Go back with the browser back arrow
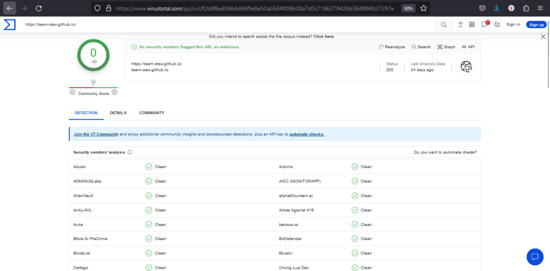Viewport: 550px width, 271px height. pos(10,8)
